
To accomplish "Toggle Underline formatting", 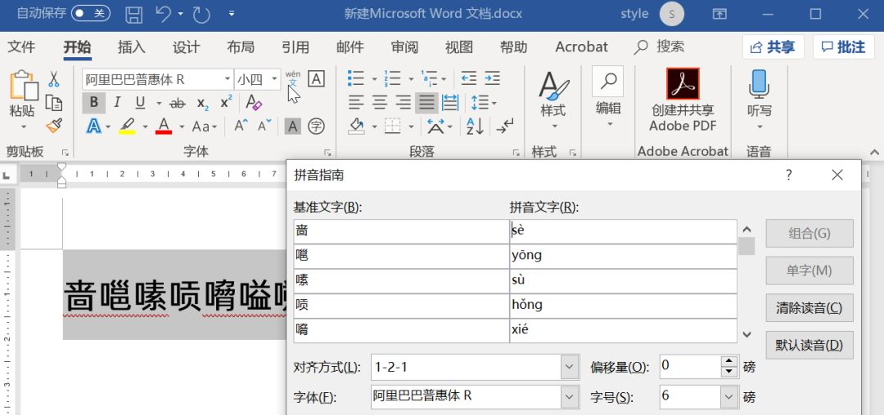I will 141,103.
